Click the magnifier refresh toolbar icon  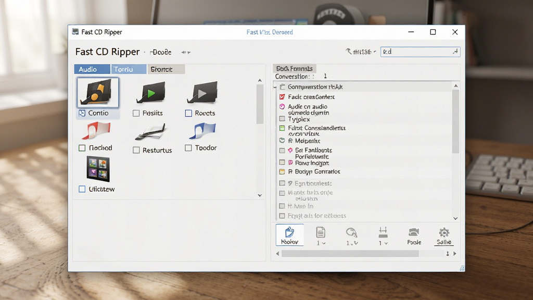coord(351,233)
